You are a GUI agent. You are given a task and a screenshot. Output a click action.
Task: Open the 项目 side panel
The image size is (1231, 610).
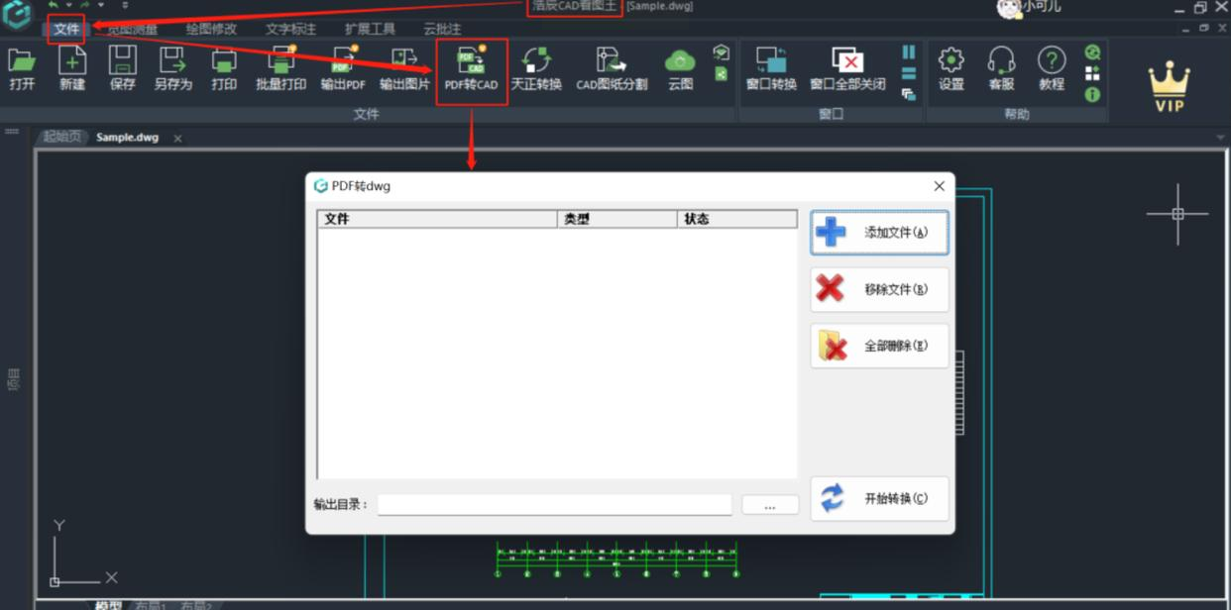tap(13, 380)
